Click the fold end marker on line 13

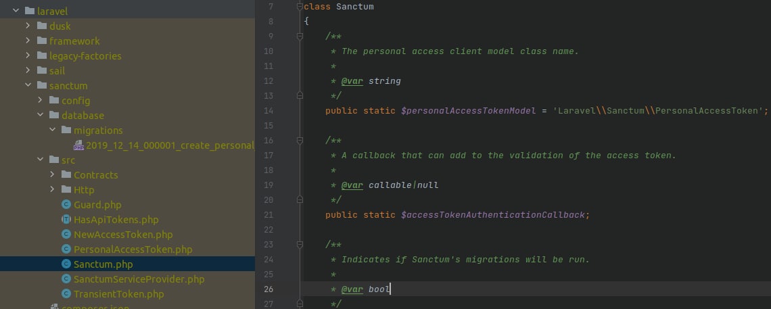pyautogui.click(x=300, y=95)
